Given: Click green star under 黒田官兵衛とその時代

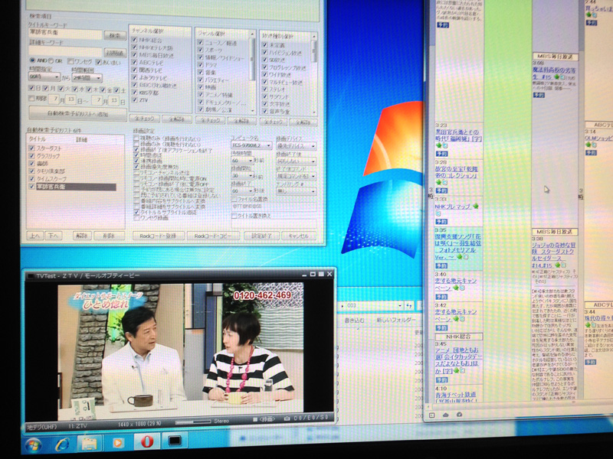Looking at the screenshot, I should 438,145.
